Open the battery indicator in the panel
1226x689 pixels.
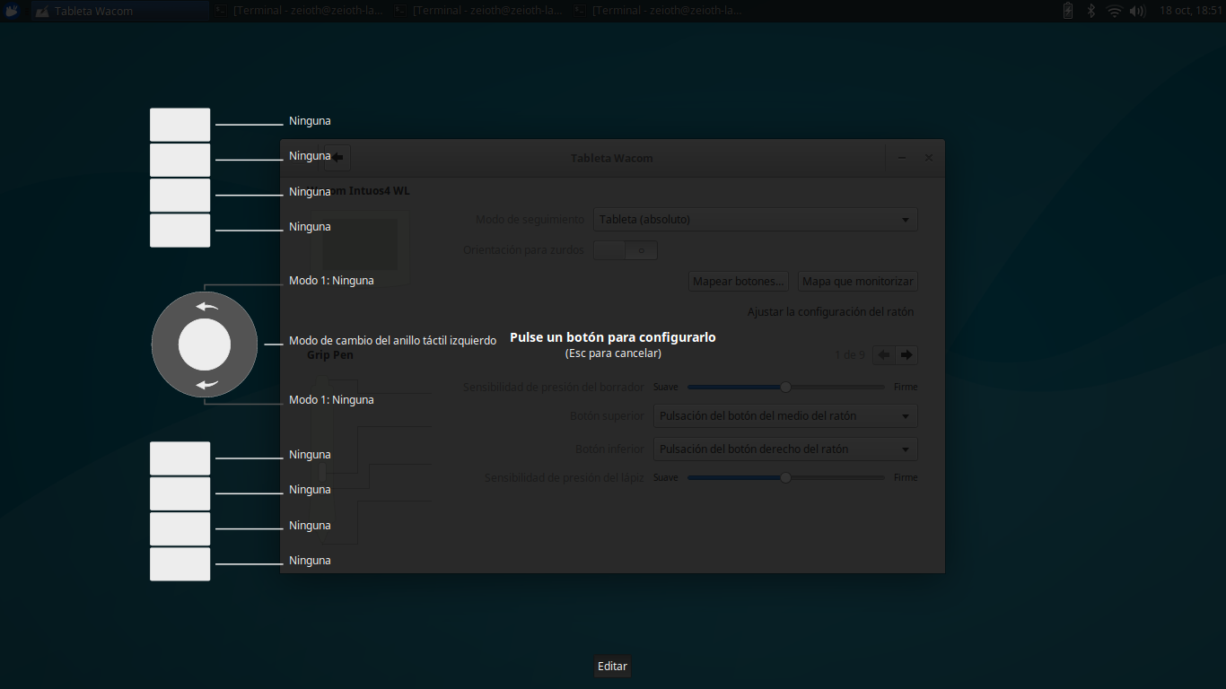click(x=1068, y=11)
